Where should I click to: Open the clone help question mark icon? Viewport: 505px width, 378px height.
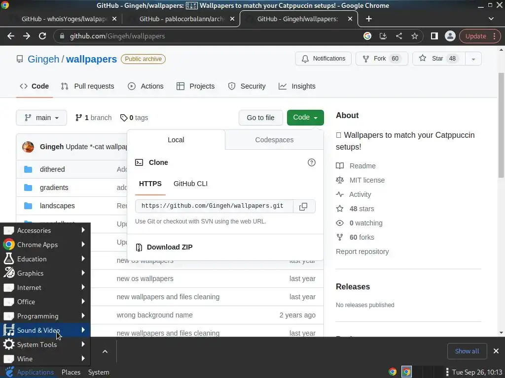pyautogui.click(x=312, y=162)
